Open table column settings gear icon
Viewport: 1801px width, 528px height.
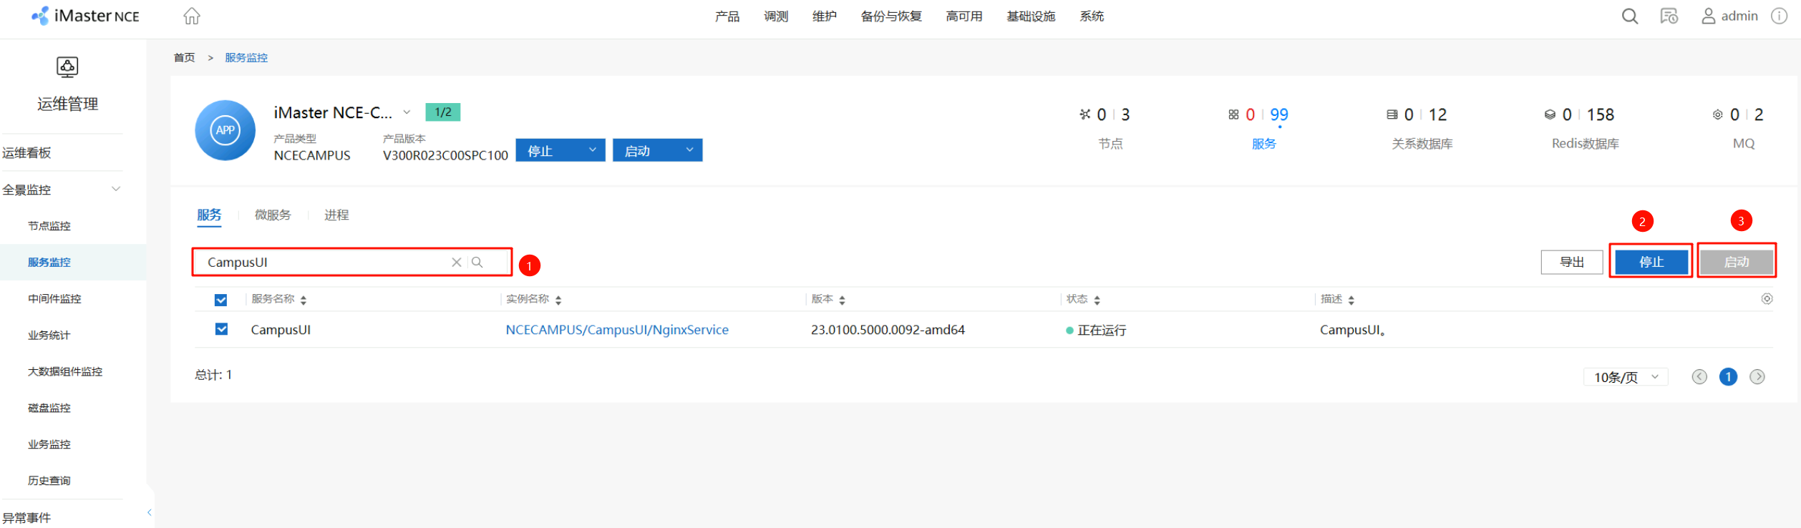tap(1767, 299)
